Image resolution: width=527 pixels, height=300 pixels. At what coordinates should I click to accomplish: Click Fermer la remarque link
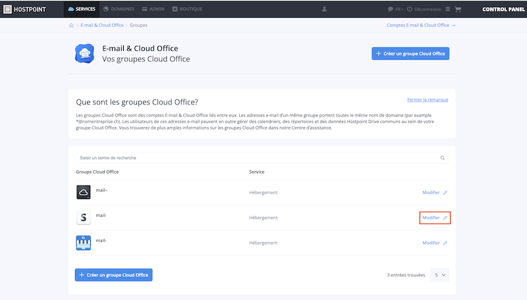(428, 99)
